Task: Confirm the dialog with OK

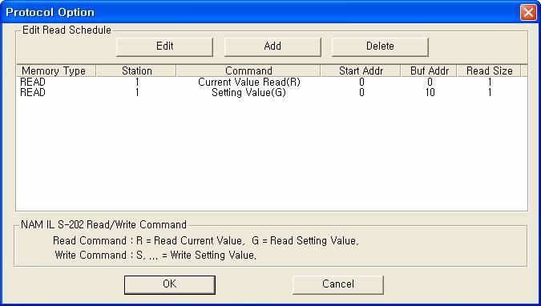Action: coord(170,284)
